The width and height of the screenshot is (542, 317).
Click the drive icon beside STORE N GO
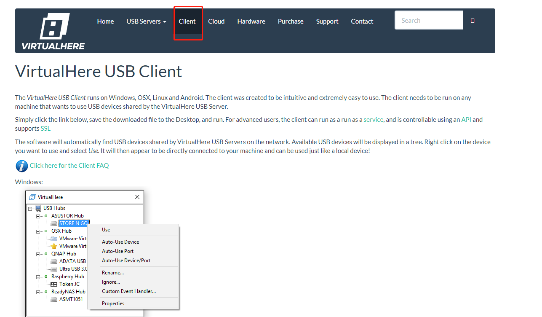point(54,223)
